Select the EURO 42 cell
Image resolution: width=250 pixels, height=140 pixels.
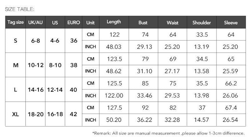[x=74, y=114]
